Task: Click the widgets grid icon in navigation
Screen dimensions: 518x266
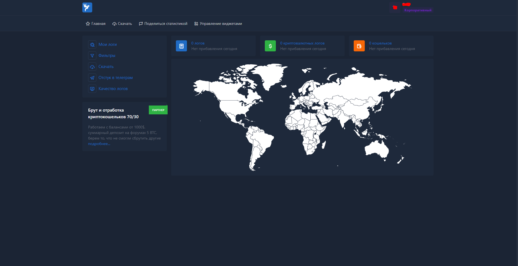Action: [196, 24]
